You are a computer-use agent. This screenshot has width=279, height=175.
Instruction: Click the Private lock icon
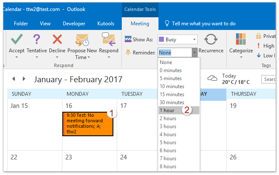coord(258,36)
